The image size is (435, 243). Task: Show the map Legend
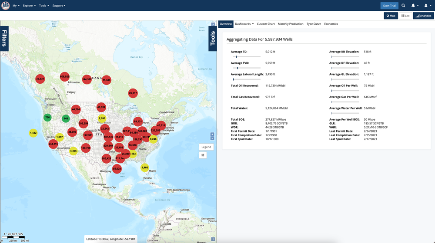coord(206,147)
